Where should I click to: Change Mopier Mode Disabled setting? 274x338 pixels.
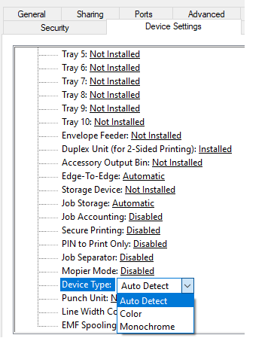(137, 271)
